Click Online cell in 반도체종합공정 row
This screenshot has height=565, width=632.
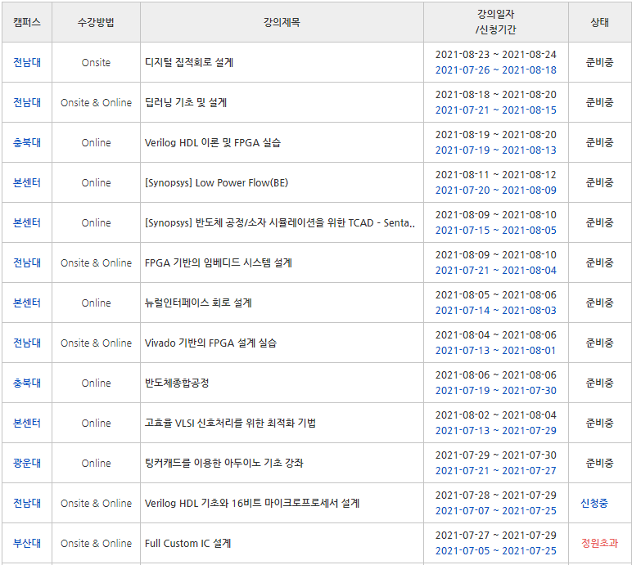point(96,383)
